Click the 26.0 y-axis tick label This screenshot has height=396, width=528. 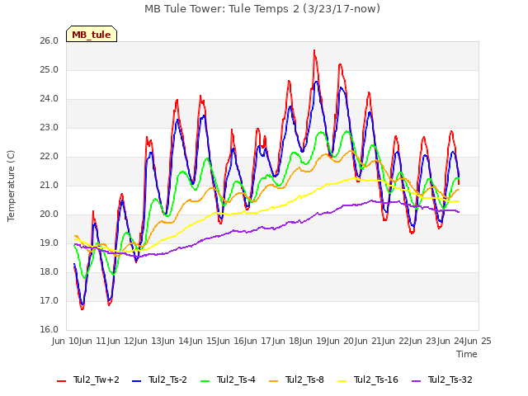click(49, 40)
